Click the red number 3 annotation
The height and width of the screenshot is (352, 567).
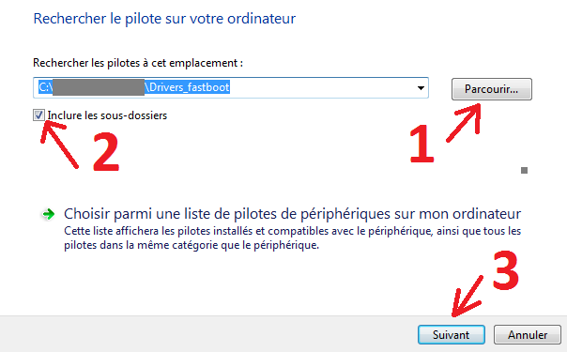[506, 270]
